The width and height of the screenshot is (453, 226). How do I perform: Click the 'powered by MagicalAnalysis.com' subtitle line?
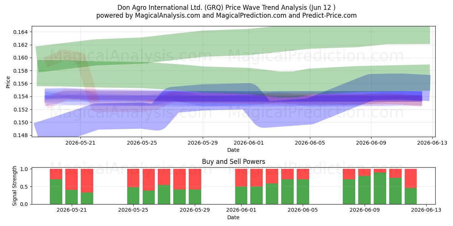(x=226, y=15)
